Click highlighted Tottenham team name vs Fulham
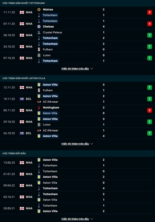Viewport: 155px width, 222px height. 50,44
